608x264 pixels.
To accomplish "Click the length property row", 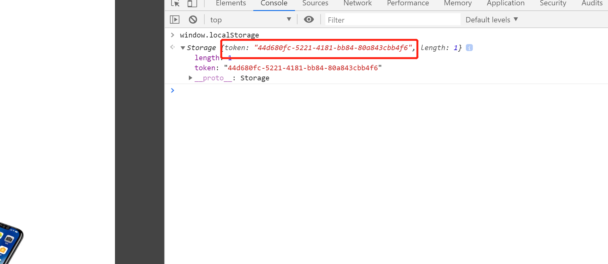I will click(x=213, y=58).
